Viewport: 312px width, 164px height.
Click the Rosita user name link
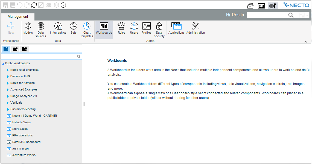[238, 15]
